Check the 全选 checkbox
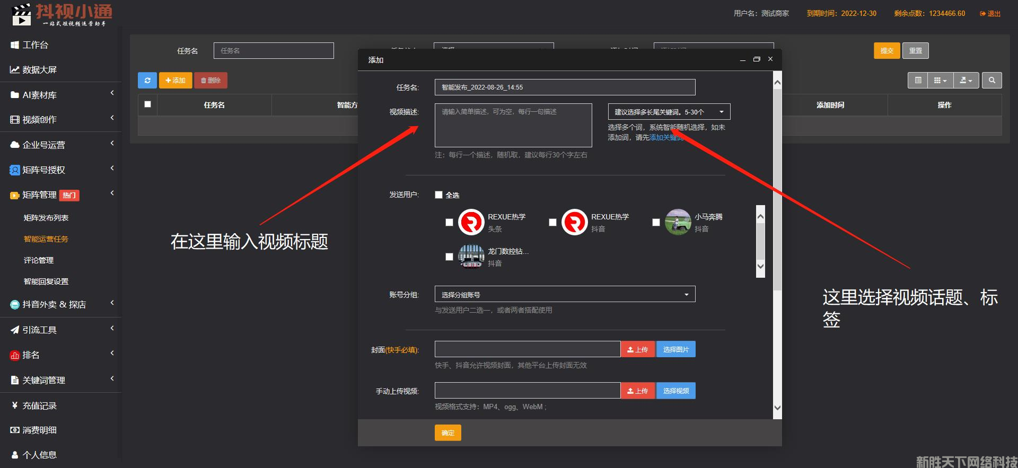Viewport: 1018px width, 468px height. click(x=438, y=195)
